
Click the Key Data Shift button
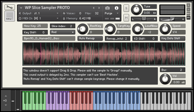(x=172, y=38)
